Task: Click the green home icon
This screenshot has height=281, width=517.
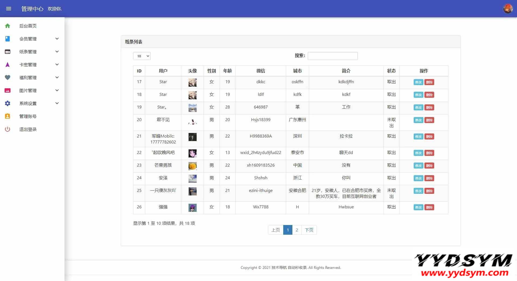Action: pos(8,26)
